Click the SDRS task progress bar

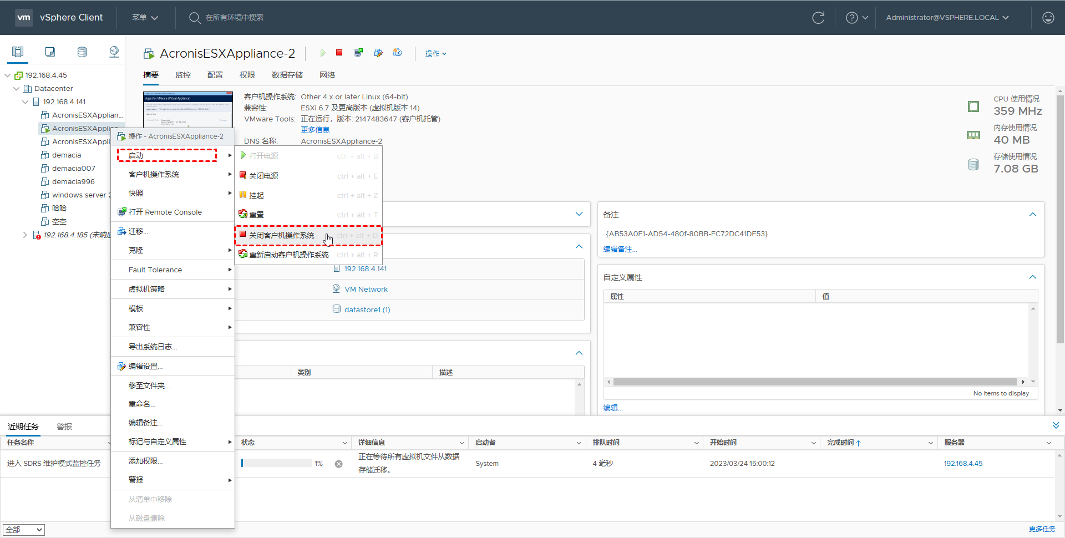pos(276,463)
